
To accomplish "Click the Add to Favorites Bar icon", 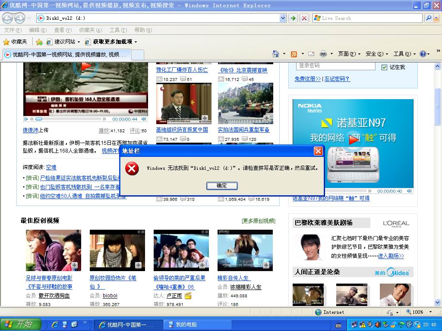I will pos(39,42).
